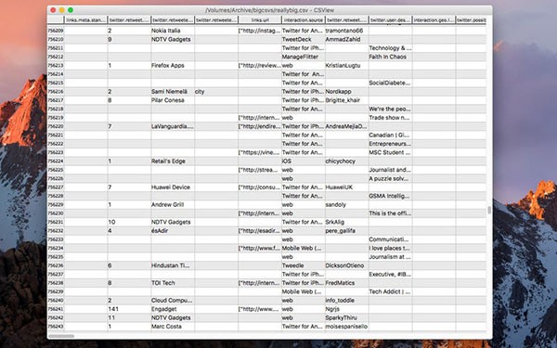Click the horizontal scrollbar thumb at bottom
557x348 pixels.
coord(61,336)
